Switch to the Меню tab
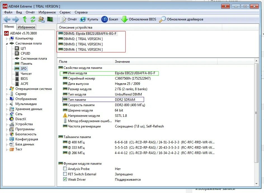 (x=9, y=27)
